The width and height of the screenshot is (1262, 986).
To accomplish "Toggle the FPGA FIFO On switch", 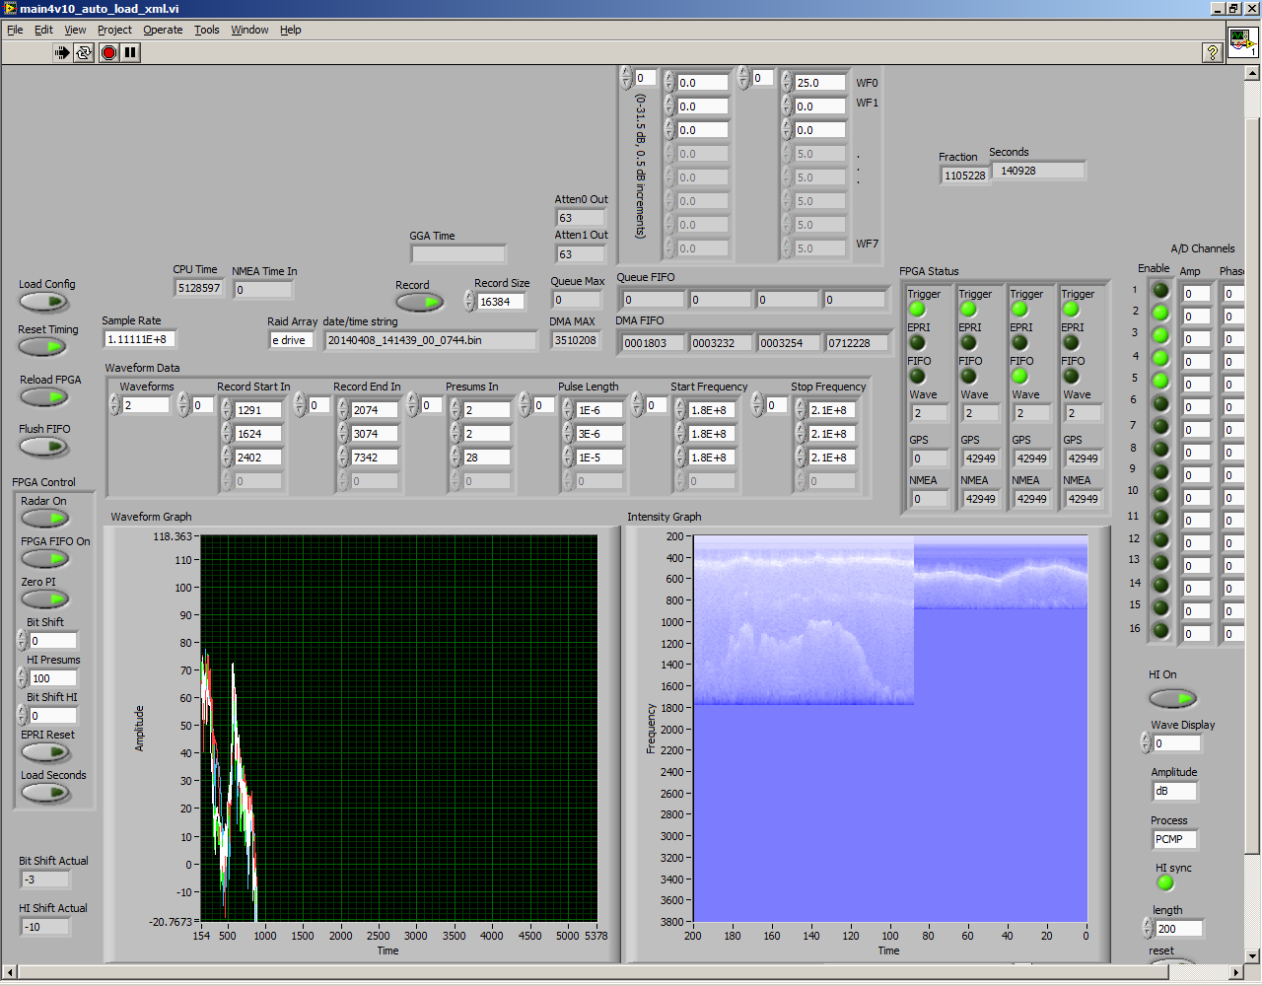I will 44,559.
